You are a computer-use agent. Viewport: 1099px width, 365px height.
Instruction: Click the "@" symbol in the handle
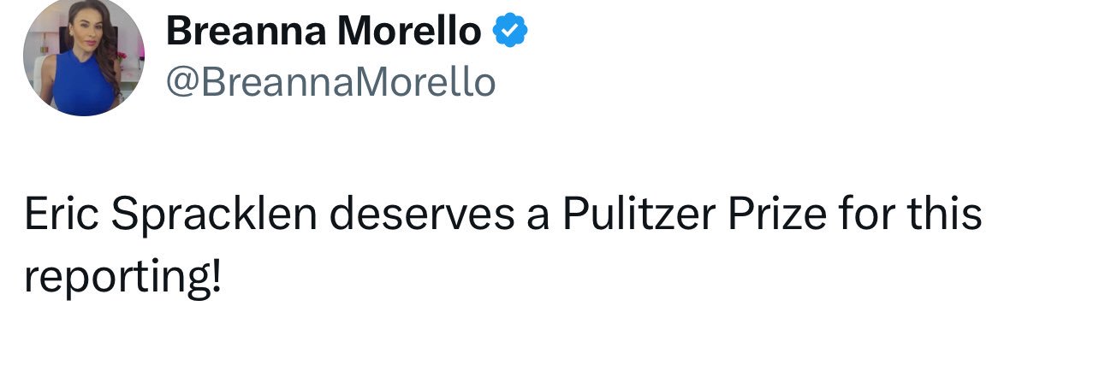pos(180,83)
